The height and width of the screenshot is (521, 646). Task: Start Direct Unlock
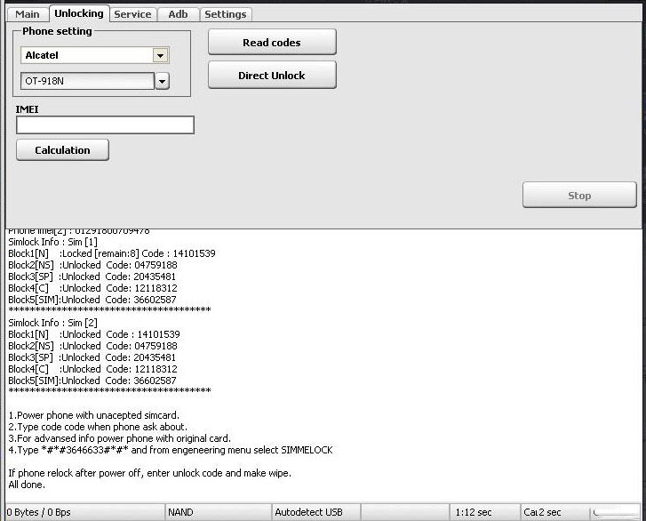point(272,76)
